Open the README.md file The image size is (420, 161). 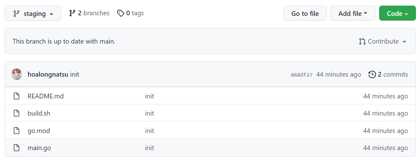[x=46, y=96]
